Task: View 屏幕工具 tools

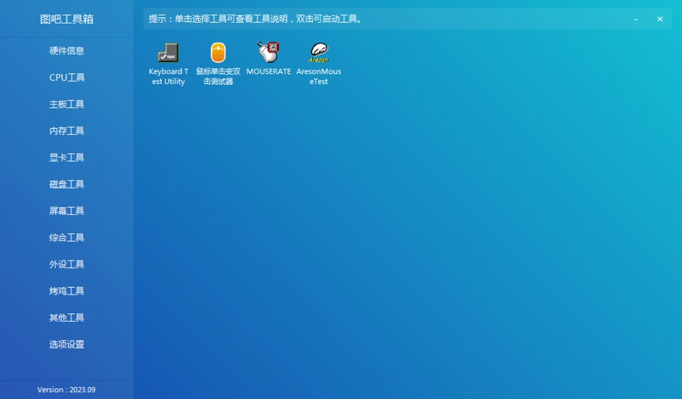Action: (66, 210)
